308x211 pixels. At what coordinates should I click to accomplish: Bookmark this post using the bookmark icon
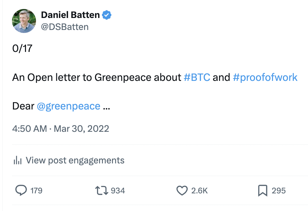pyautogui.click(x=262, y=190)
